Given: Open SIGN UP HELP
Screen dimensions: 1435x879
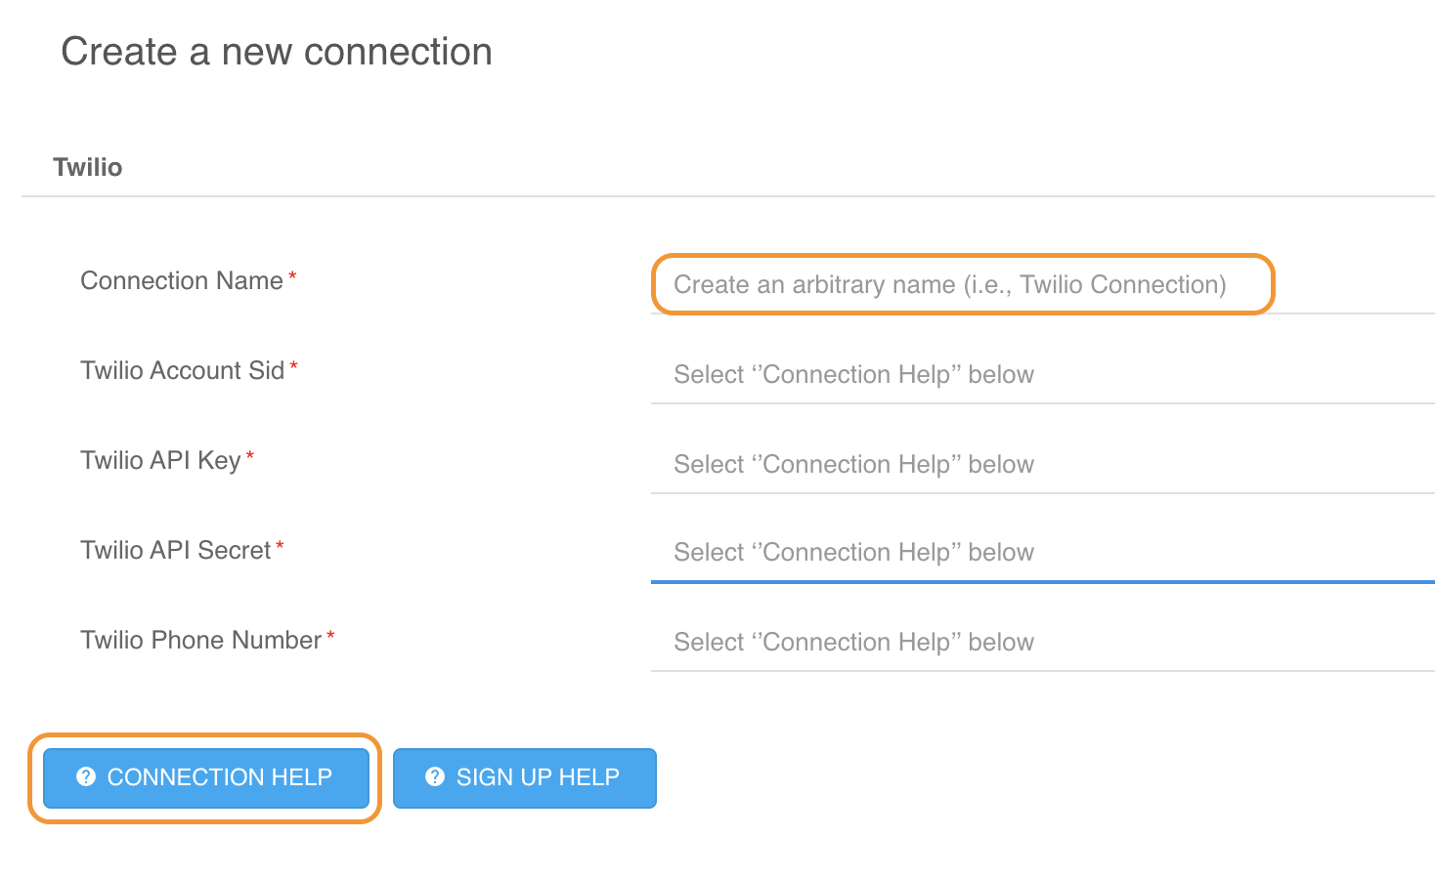Looking at the screenshot, I should coord(524,777).
